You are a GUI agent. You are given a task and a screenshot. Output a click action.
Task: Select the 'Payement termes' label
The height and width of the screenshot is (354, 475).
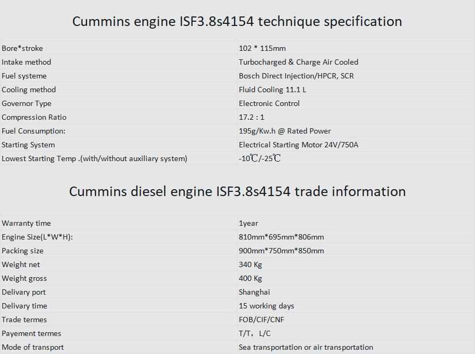point(31,333)
